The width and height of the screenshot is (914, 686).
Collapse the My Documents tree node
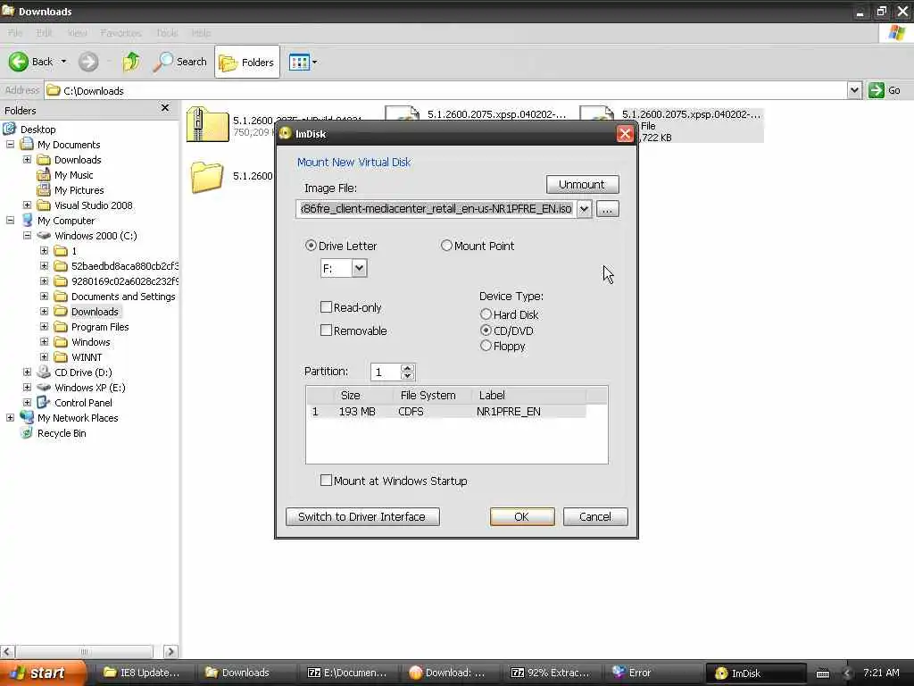coord(11,144)
